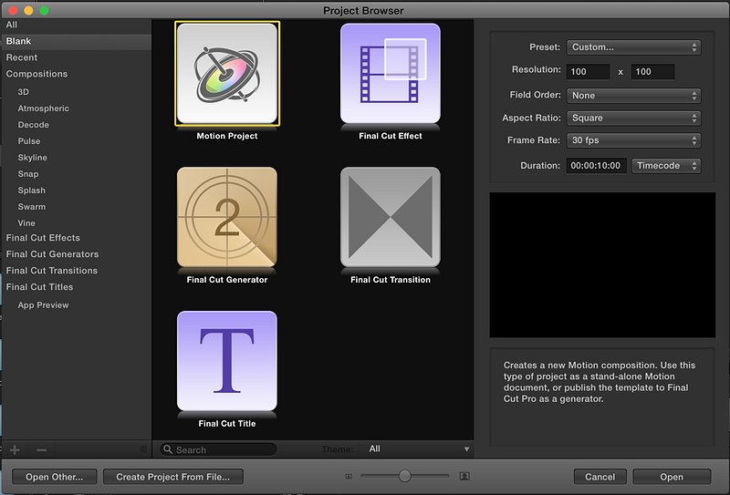The height and width of the screenshot is (495, 730).
Task: Select the Motion Project template icon
Action: 227,74
